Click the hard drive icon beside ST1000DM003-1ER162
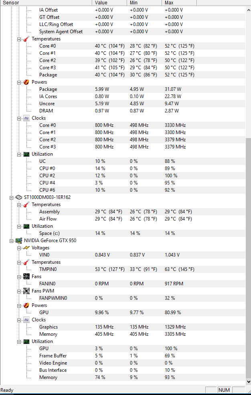Image resolution: width=251 pixels, height=395 pixels. [19, 197]
